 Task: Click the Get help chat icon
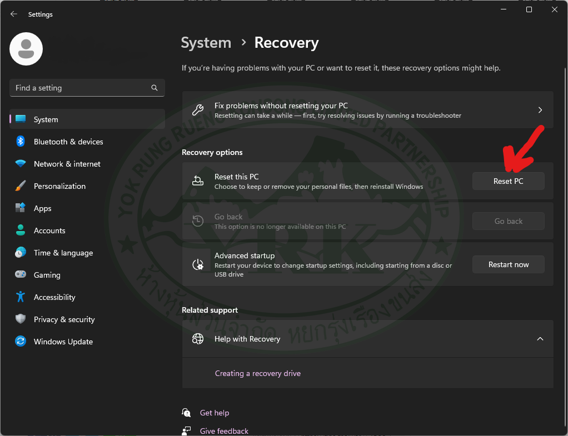coord(186,413)
